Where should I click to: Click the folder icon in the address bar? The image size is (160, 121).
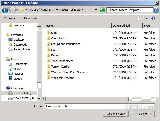[22, 10]
